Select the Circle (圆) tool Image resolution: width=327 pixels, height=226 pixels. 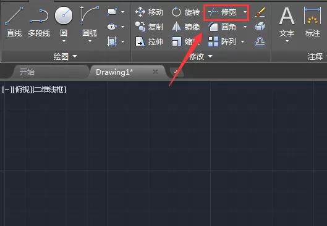[64, 21]
